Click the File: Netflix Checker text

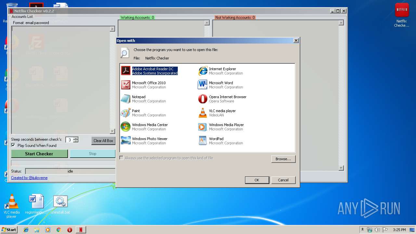coord(151,58)
